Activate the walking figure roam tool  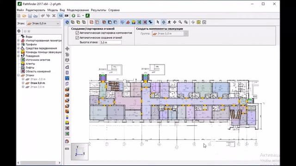pos(169,22)
